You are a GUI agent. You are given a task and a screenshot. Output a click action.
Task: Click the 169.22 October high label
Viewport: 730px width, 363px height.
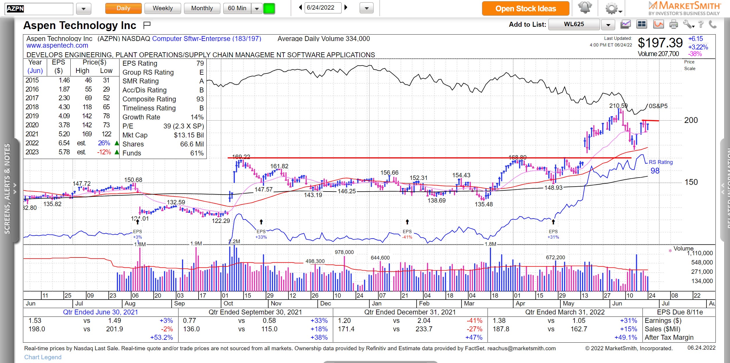coord(241,157)
